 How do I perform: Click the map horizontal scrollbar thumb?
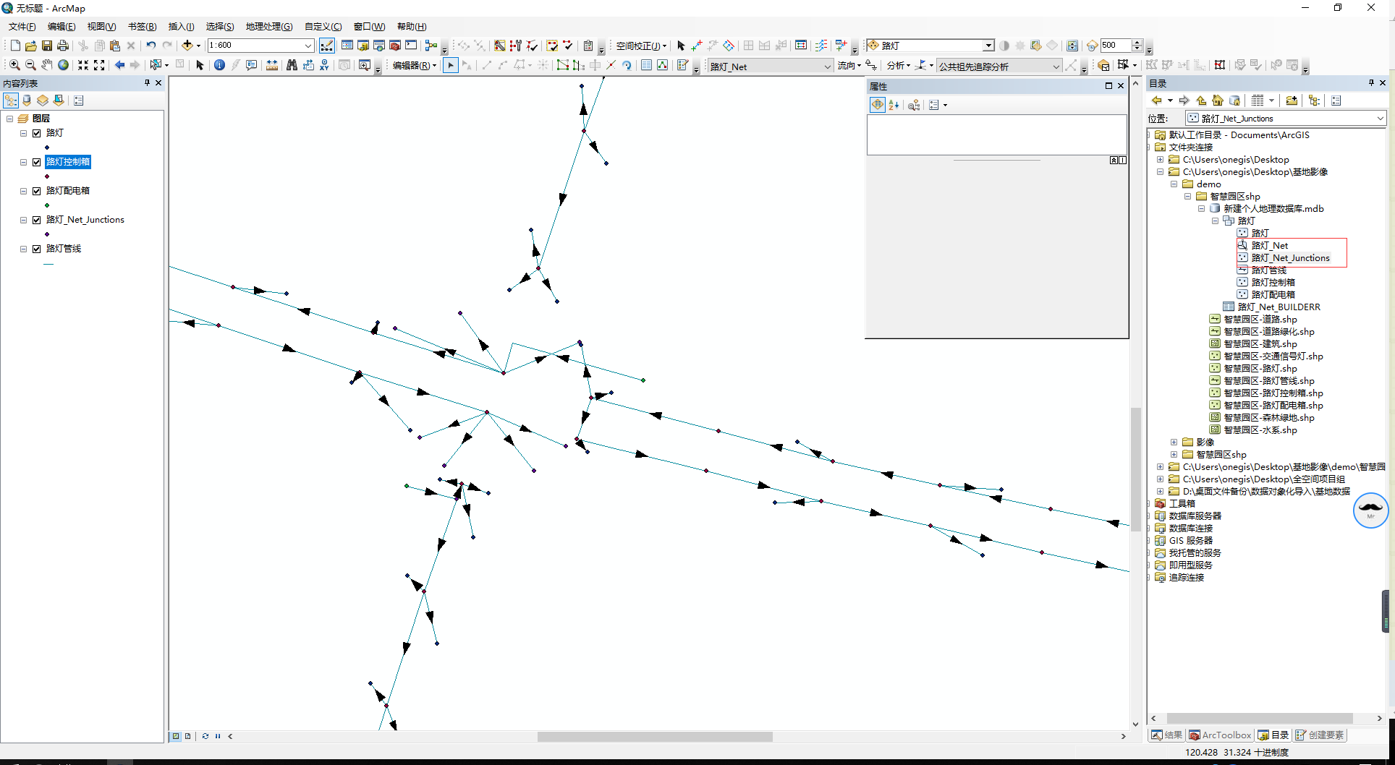pyautogui.click(x=655, y=737)
